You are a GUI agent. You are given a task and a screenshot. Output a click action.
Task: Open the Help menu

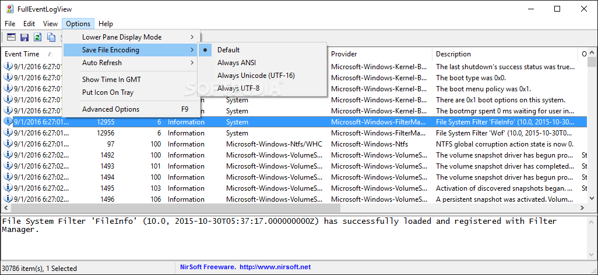click(105, 24)
